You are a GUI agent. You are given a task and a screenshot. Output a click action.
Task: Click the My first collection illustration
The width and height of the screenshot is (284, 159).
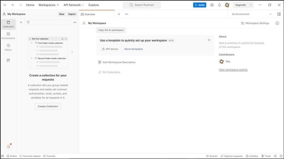tap(48, 52)
